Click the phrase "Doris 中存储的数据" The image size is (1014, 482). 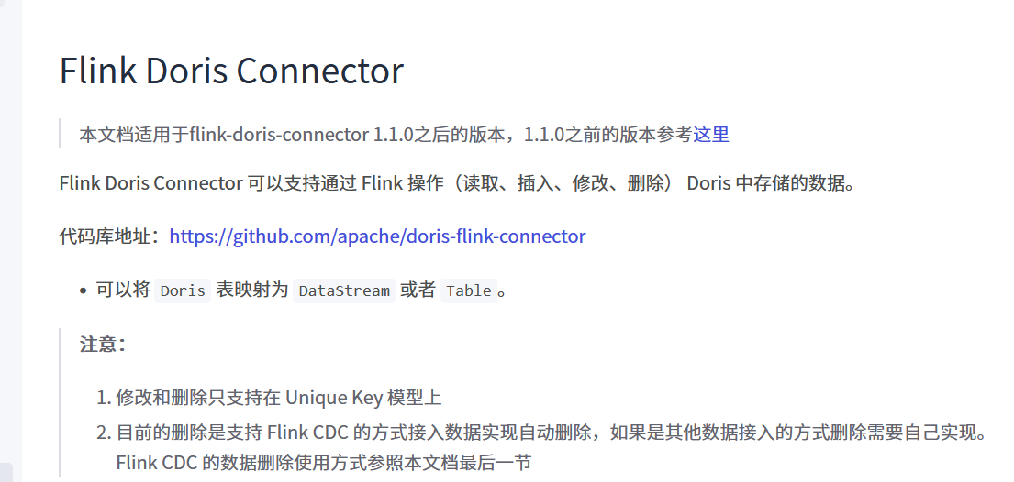coord(769,182)
